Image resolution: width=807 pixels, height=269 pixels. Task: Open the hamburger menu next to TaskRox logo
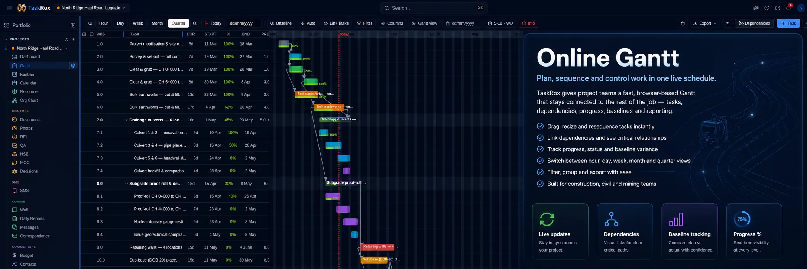[x=9, y=8]
